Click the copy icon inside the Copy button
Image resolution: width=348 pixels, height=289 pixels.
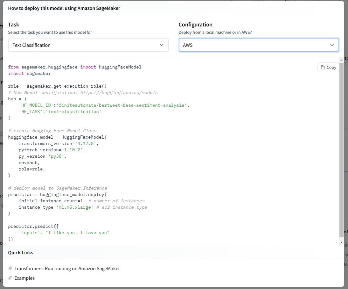[323, 67]
